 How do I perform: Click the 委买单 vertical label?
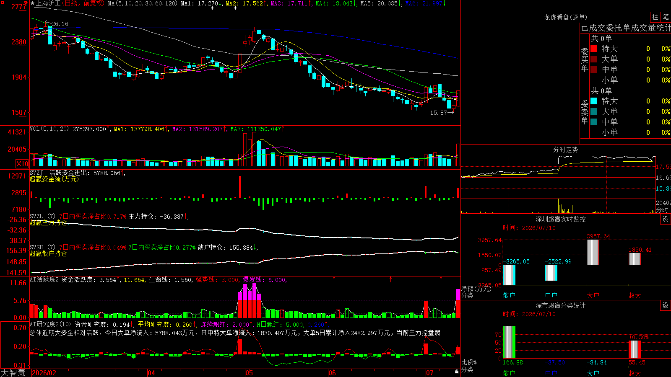point(585,59)
